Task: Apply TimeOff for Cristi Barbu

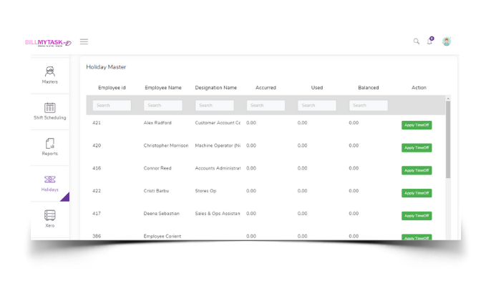Action: [417, 193]
